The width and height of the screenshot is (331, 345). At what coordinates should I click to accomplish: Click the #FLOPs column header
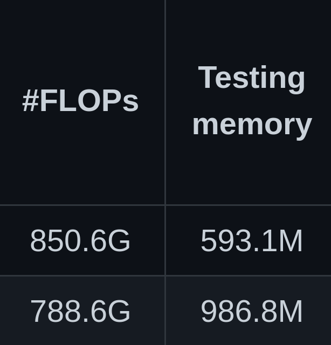pos(80,101)
